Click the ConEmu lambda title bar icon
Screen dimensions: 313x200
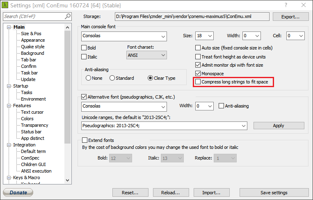(5, 5)
